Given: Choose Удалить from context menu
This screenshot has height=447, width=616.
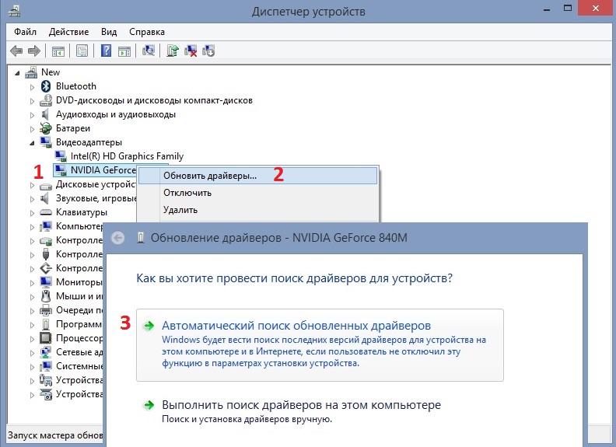Looking at the screenshot, I should (x=257, y=210).
